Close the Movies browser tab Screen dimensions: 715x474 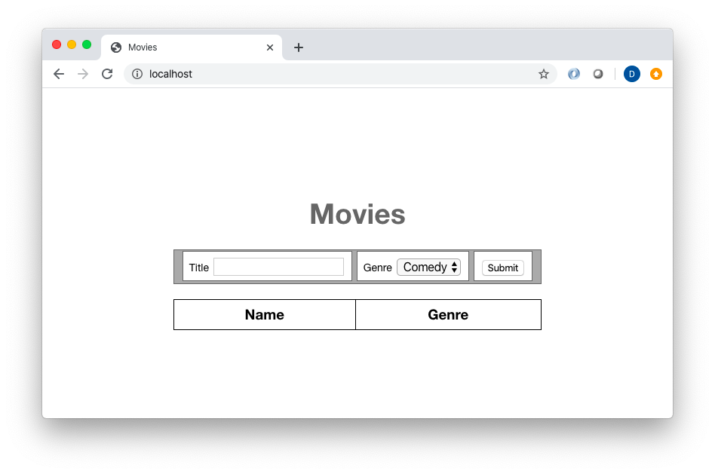[x=270, y=47]
